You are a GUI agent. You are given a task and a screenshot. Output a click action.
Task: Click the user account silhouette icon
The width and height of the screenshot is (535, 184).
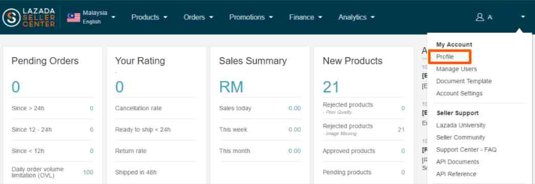[480, 17]
